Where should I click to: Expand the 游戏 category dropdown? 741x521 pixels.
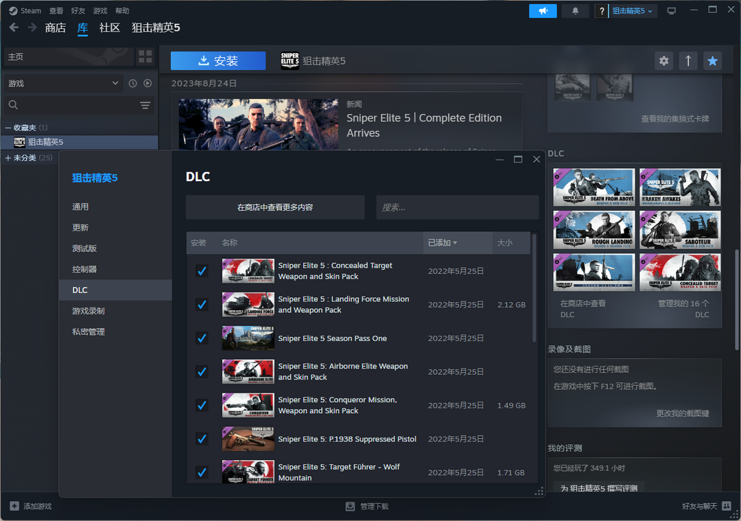[115, 83]
